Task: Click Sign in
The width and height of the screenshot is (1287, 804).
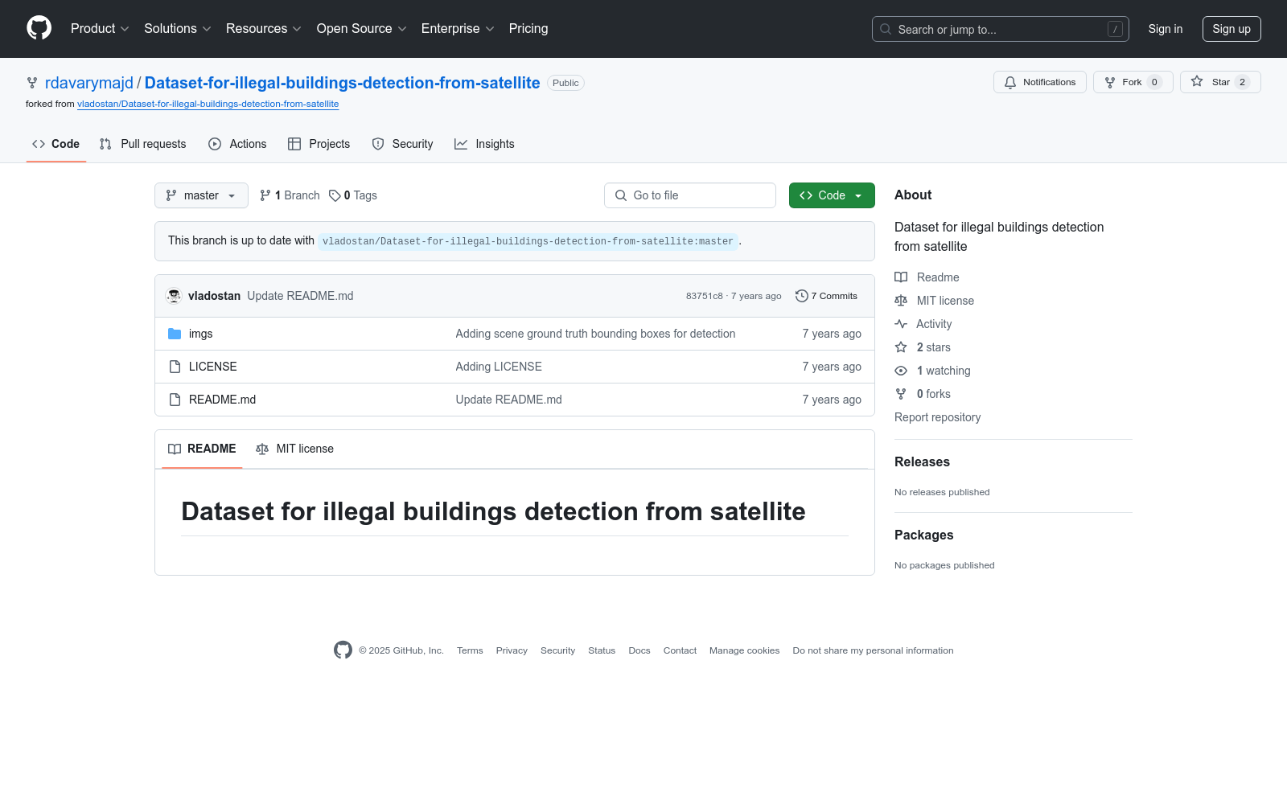Action: [1166, 29]
